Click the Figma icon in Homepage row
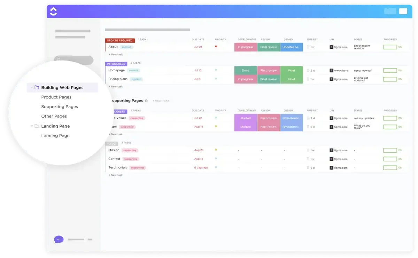Viewport: 418px width, 258px height. pyautogui.click(x=332, y=70)
